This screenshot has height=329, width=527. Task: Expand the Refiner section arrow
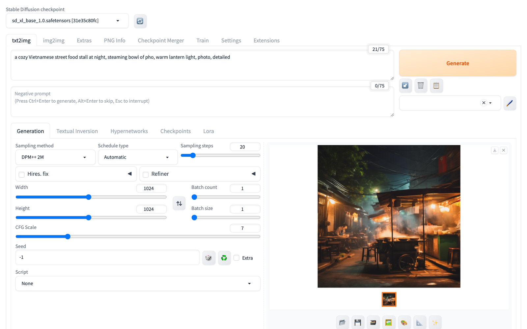point(254,174)
